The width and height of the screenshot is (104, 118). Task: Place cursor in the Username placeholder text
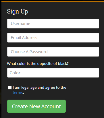click(x=20, y=24)
